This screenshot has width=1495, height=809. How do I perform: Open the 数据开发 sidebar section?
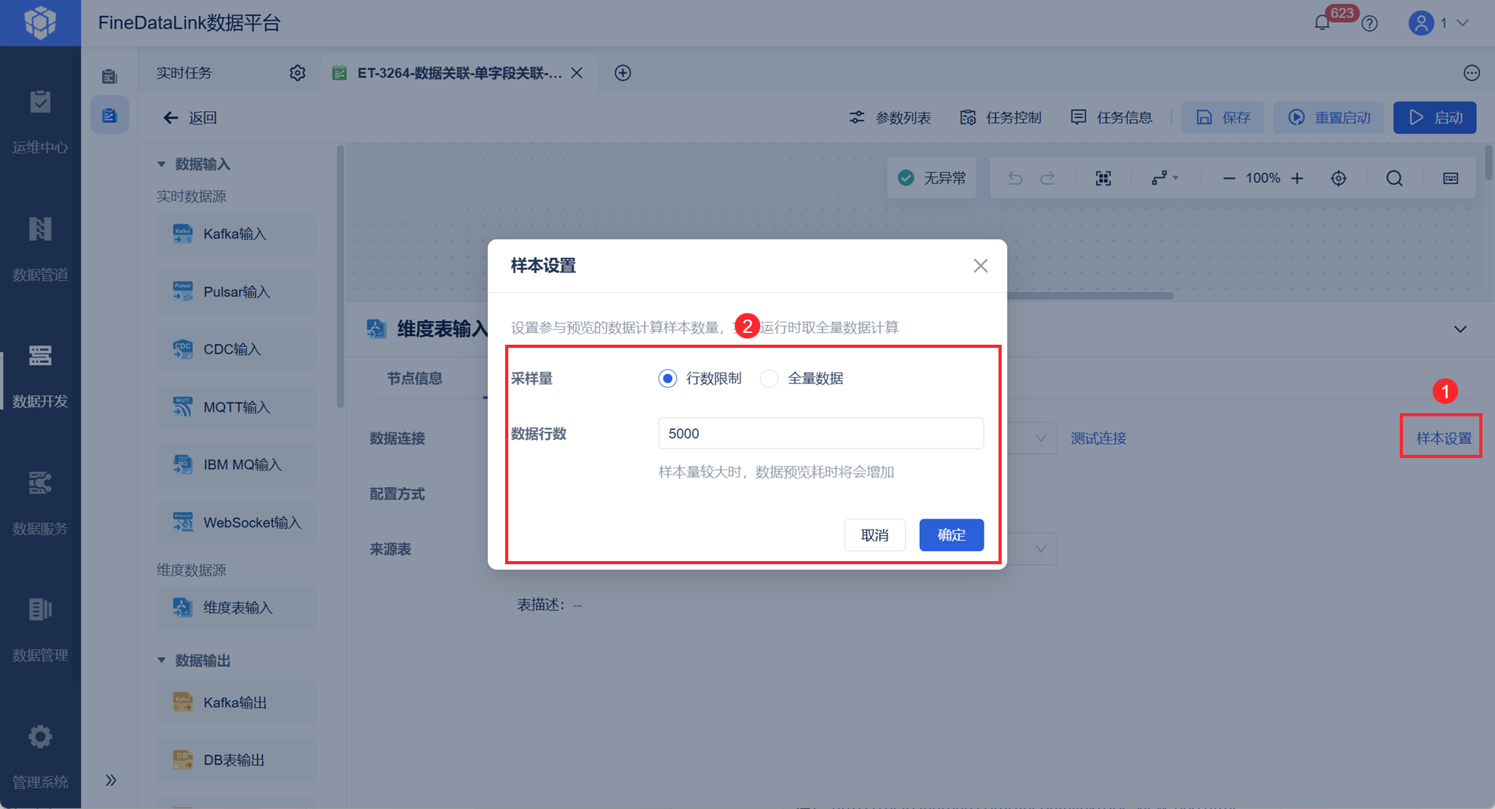(40, 377)
